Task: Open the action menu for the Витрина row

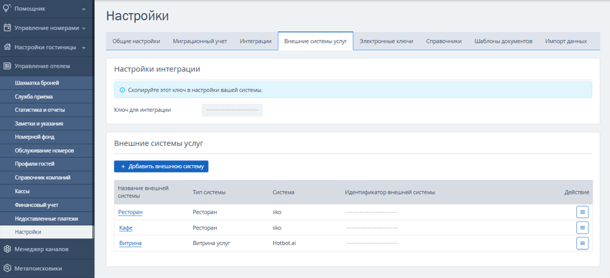Action: point(582,243)
